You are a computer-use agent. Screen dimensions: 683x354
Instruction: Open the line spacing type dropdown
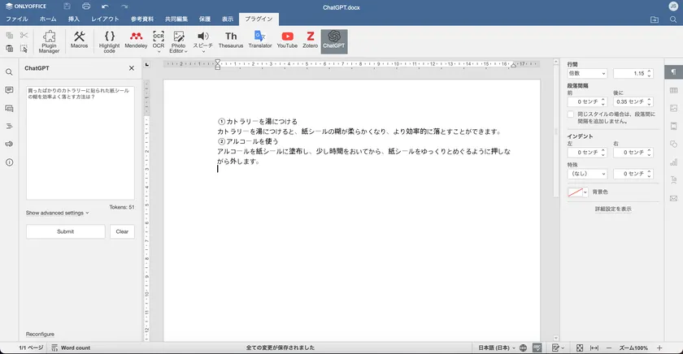(x=586, y=74)
